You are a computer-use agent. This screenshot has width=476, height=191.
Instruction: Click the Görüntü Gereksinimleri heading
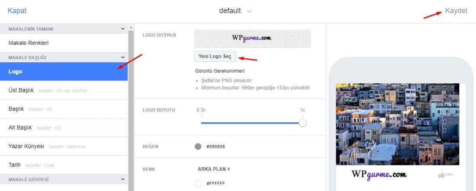click(x=220, y=71)
